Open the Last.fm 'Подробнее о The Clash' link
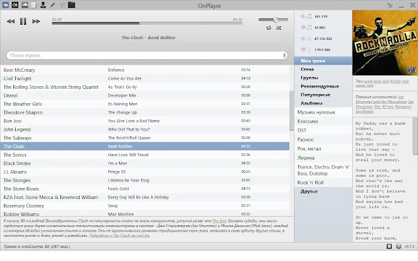This screenshot has height=261, width=418. pyautogui.click(x=120, y=236)
